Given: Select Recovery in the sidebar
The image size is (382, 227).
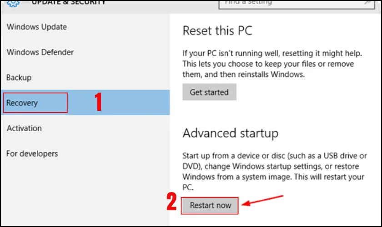Looking at the screenshot, I should tap(22, 103).
